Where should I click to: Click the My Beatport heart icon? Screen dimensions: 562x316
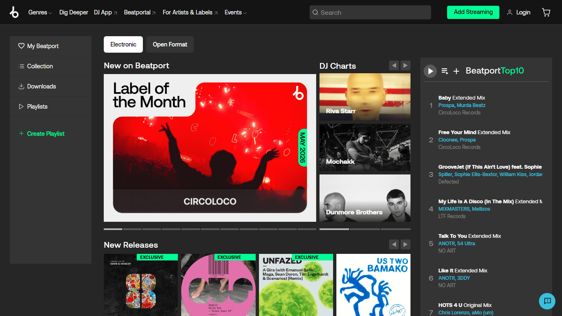click(x=21, y=46)
